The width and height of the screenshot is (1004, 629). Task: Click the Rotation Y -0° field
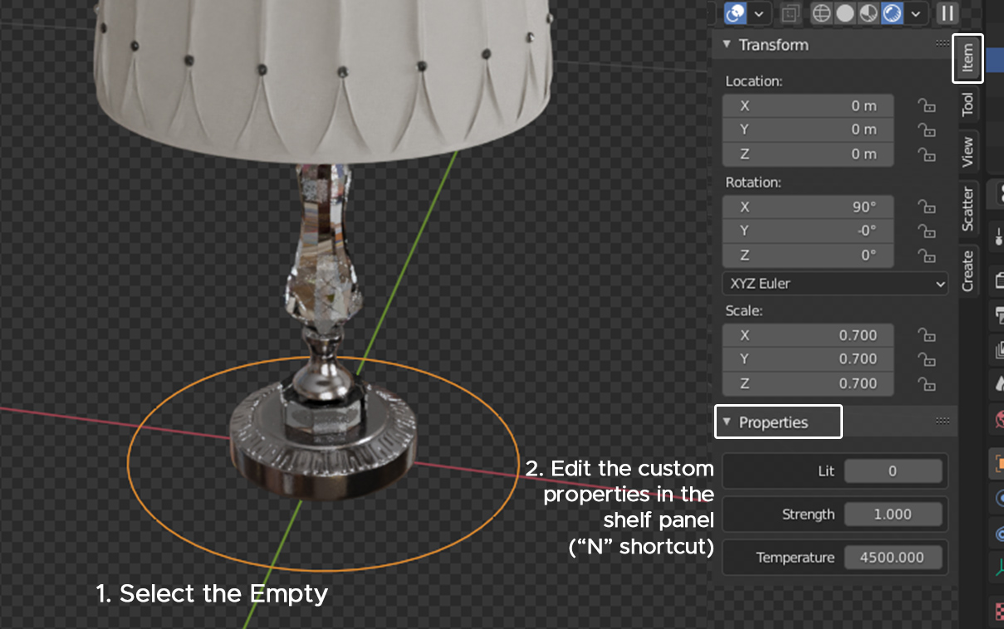pos(808,231)
